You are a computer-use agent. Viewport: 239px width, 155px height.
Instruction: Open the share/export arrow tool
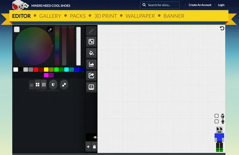click(91, 75)
